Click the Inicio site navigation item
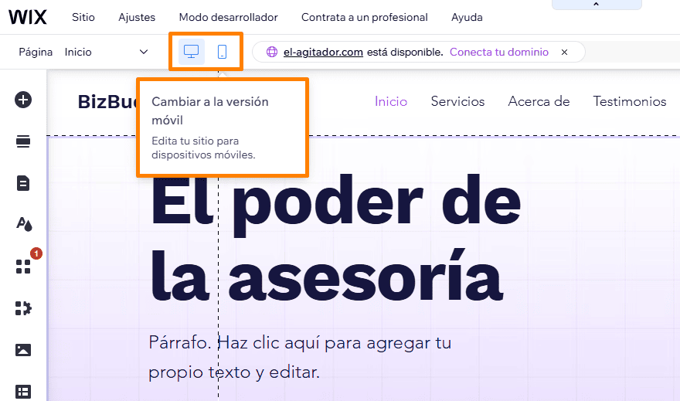 [x=391, y=101]
